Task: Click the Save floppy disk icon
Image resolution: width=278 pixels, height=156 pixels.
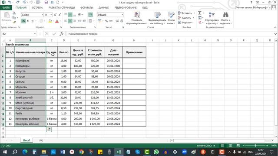Action: (x=46, y=2)
